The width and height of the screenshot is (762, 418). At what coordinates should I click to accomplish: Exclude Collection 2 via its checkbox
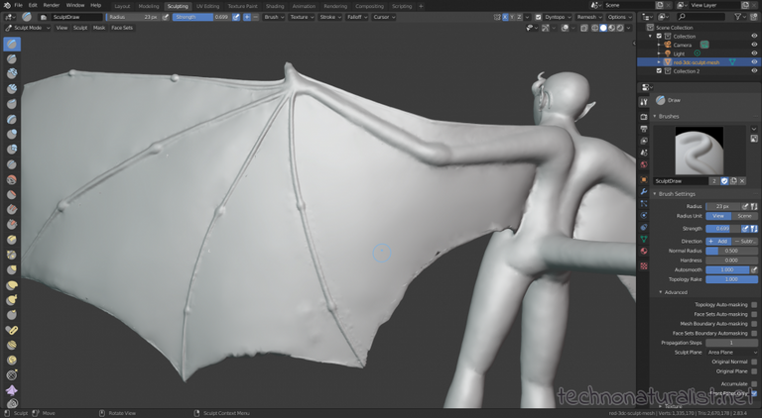click(659, 70)
